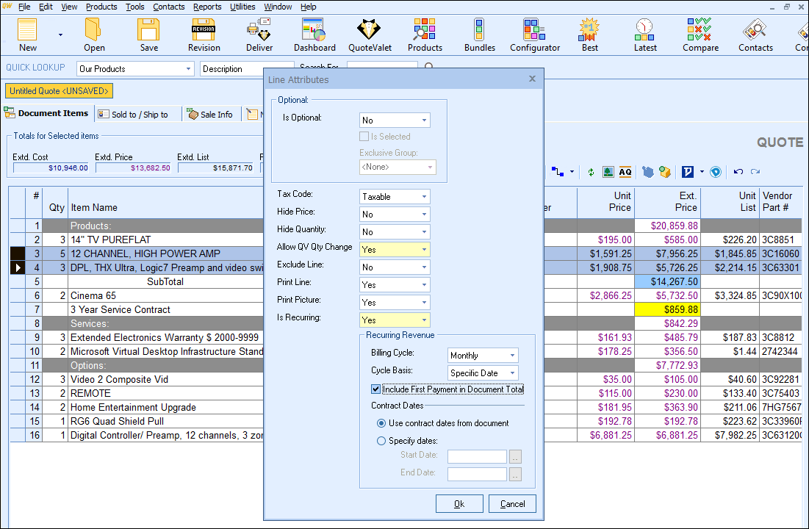The image size is (809, 529).
Task: Click the Best price icon
Action: pyautogui.click(x=589, y=35)
